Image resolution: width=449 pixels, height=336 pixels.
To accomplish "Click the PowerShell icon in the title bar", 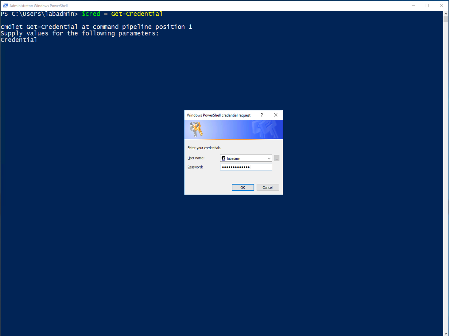I will (5, 5).
